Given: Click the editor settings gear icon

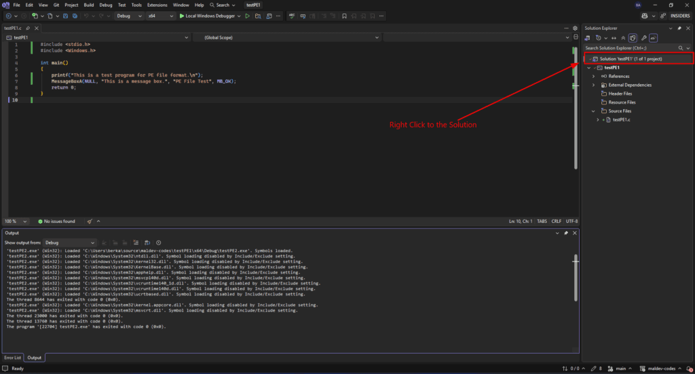Looking at the screenshot, I should (575, 28).
